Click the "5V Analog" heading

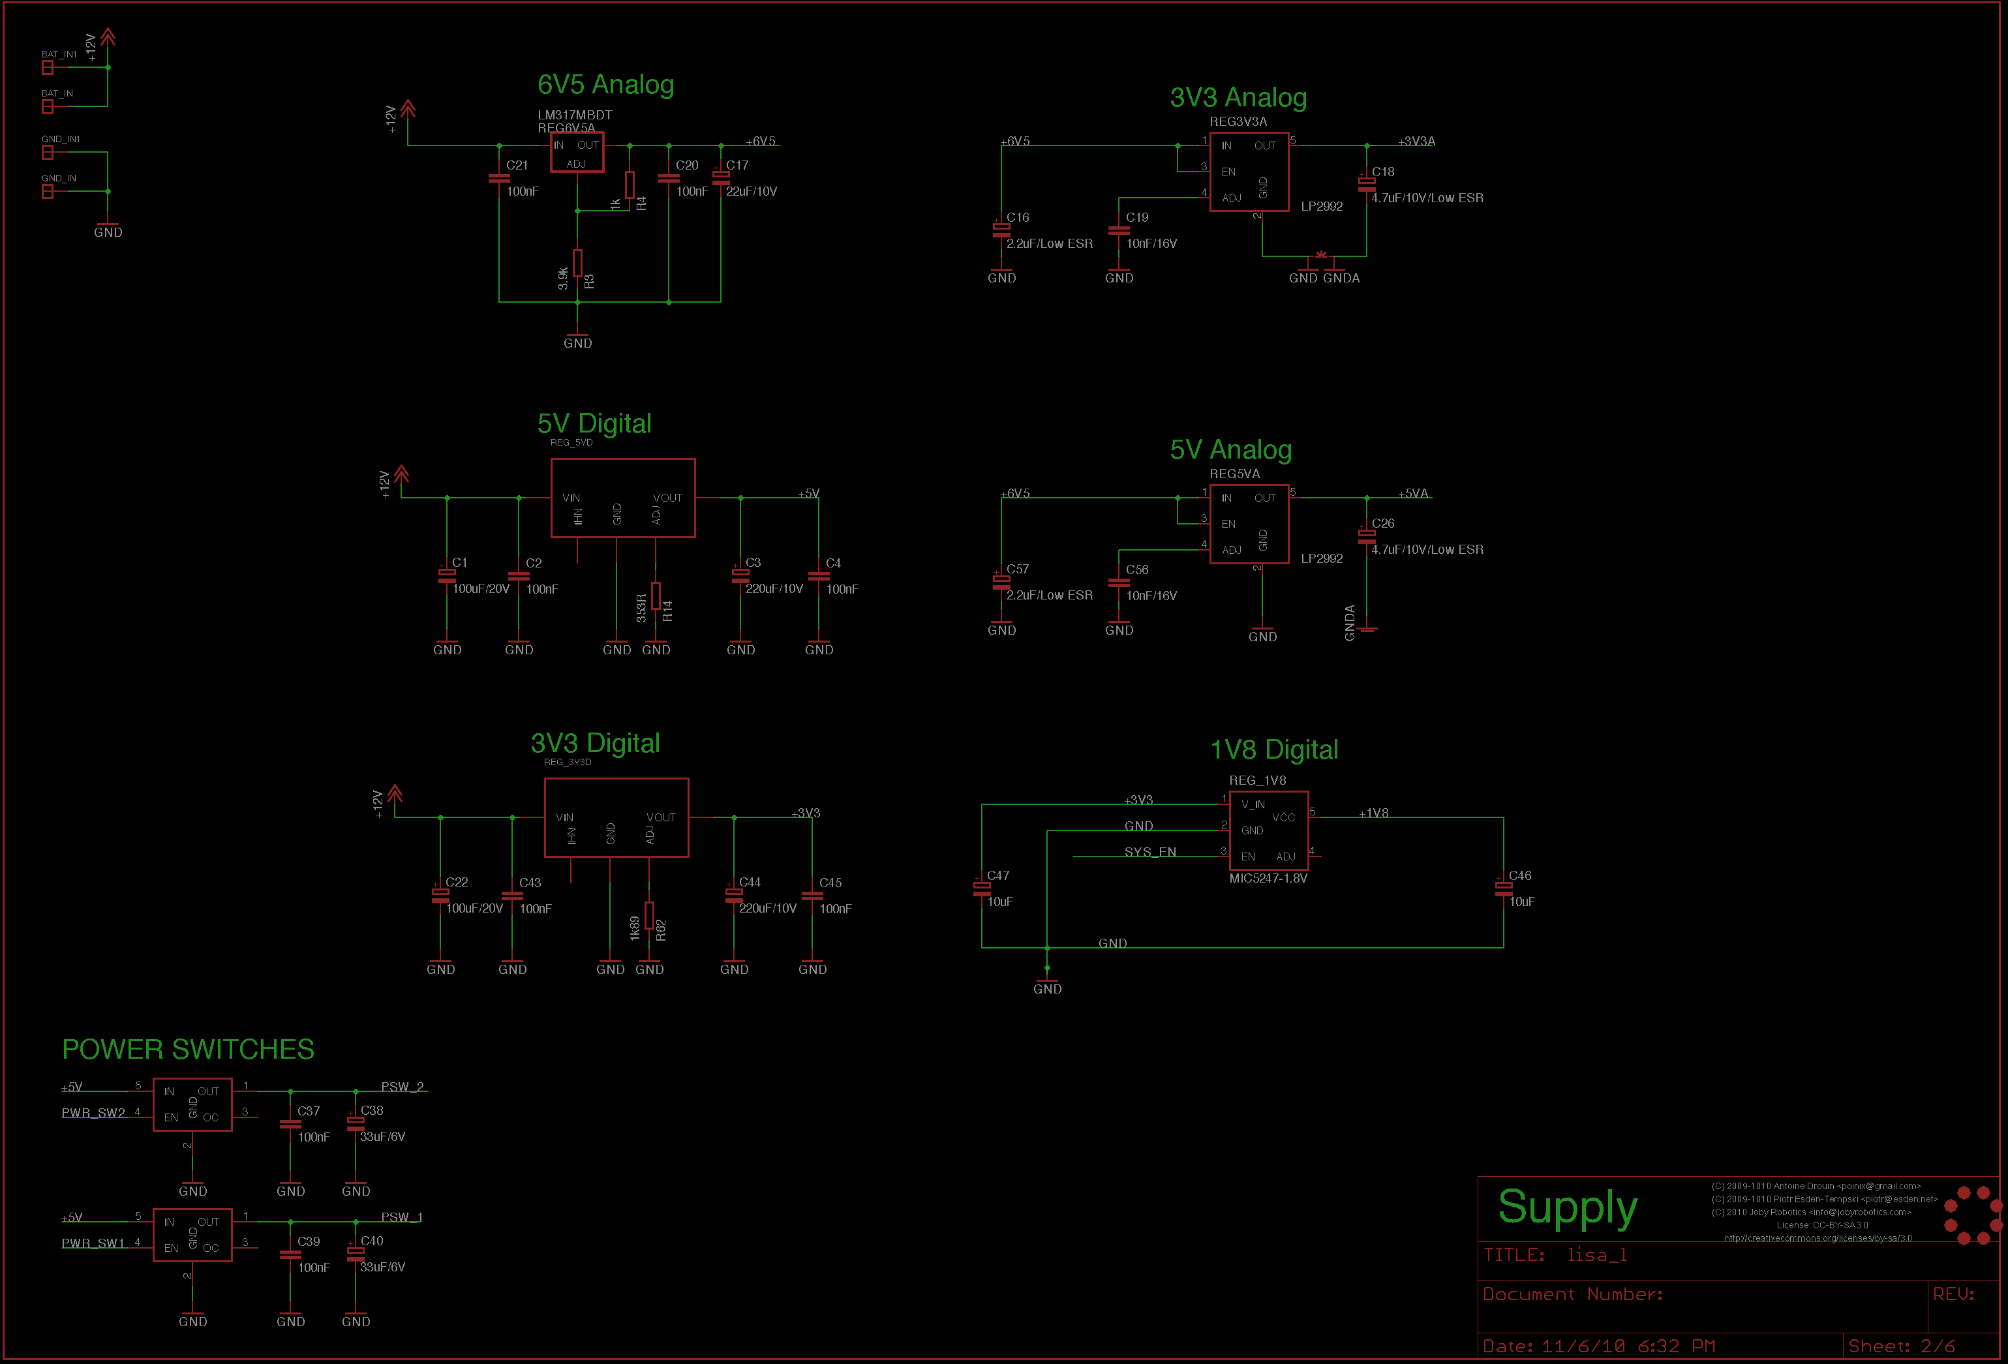[x=1231, y=449]
